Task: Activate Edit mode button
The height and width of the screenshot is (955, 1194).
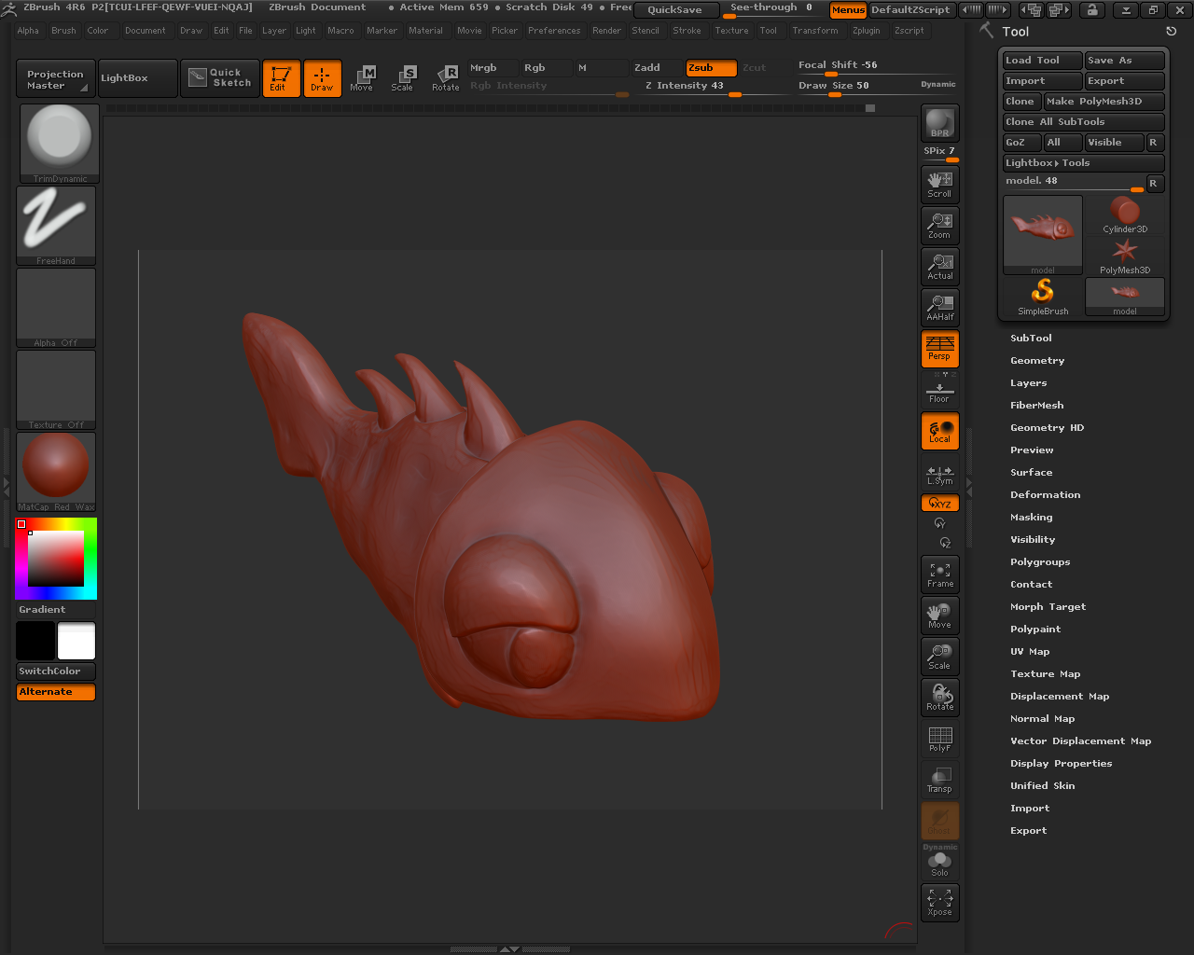Action: click(281, 78)
